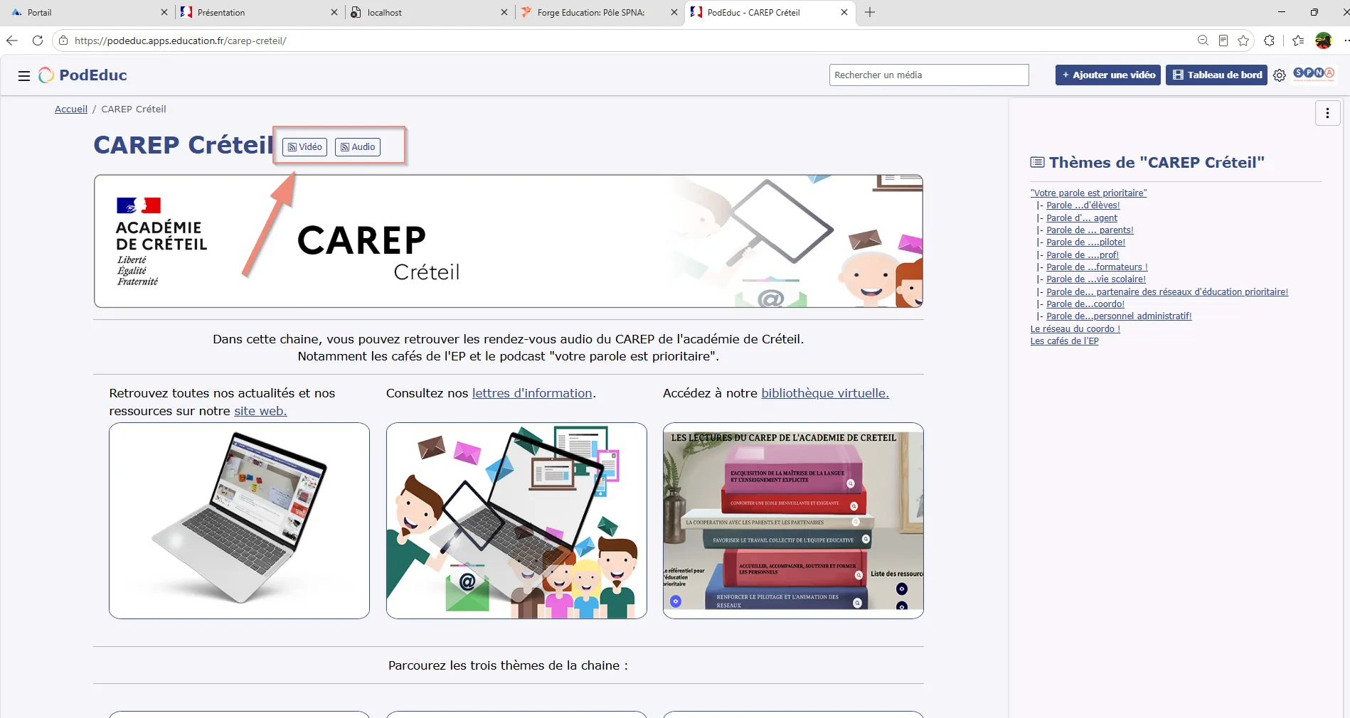Bookmark page with the star icon
This screenshot has width=1350, height=718.
tap(1243, 41)
